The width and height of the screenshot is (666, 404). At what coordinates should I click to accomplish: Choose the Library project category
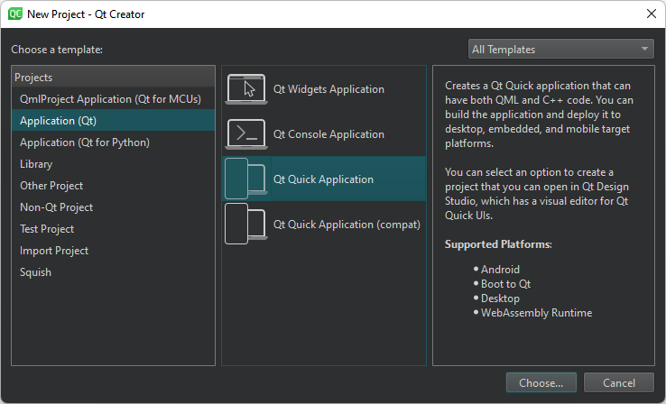(x=36, y=164)
